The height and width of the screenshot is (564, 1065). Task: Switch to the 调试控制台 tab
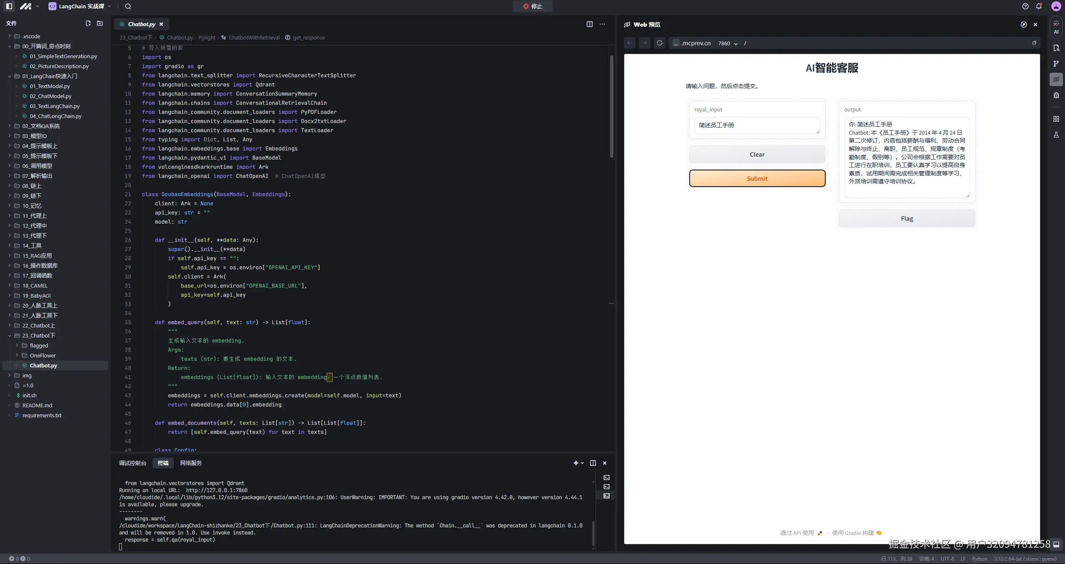[132, 463]
